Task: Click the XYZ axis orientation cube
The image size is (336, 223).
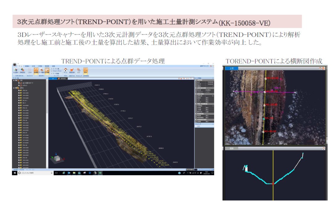Action: tap(57, 158)
